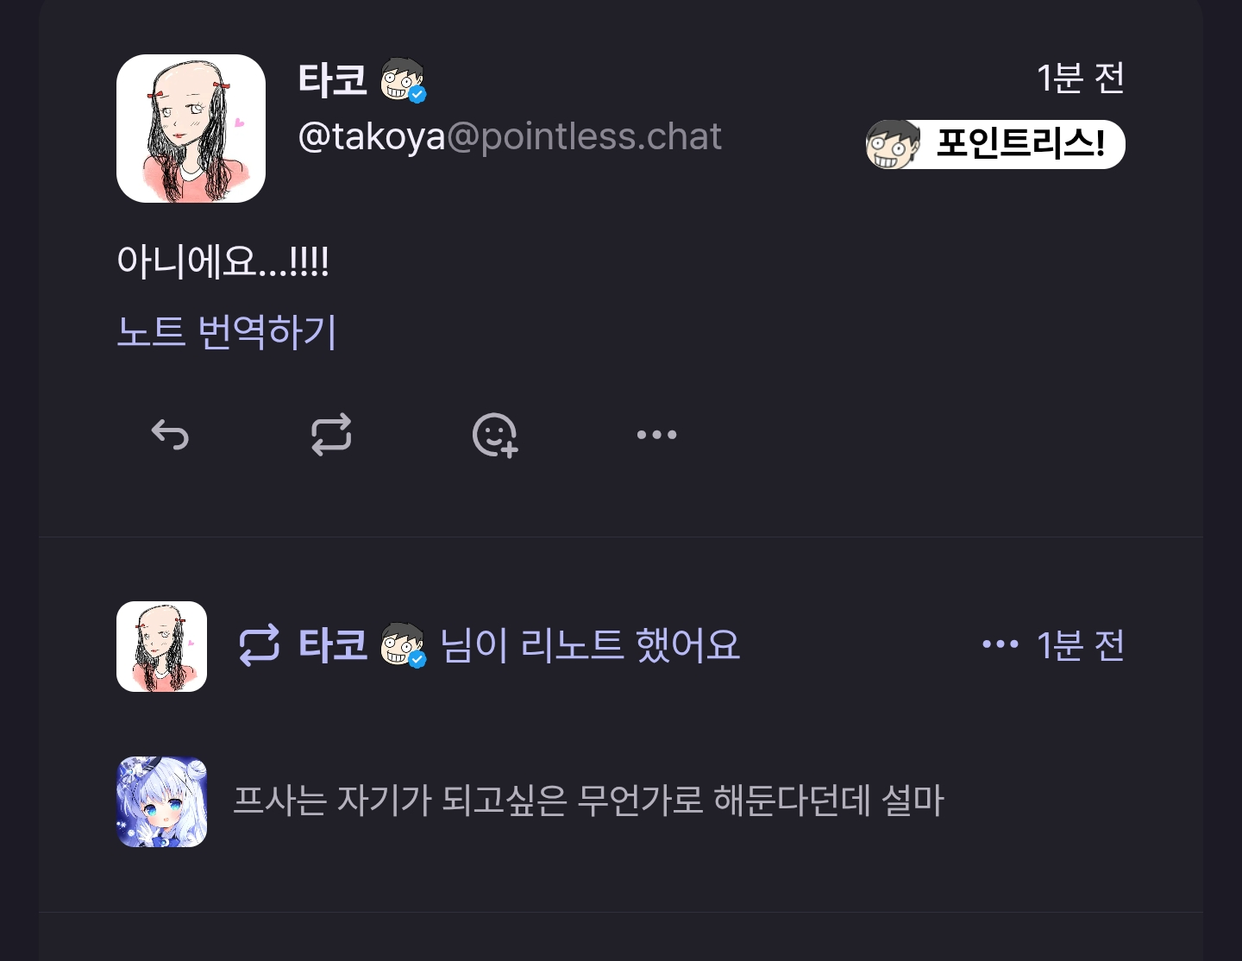The image size is (1242, 961).
Task: Add a reaction with the smiley-plus icon
Action: 494,435
